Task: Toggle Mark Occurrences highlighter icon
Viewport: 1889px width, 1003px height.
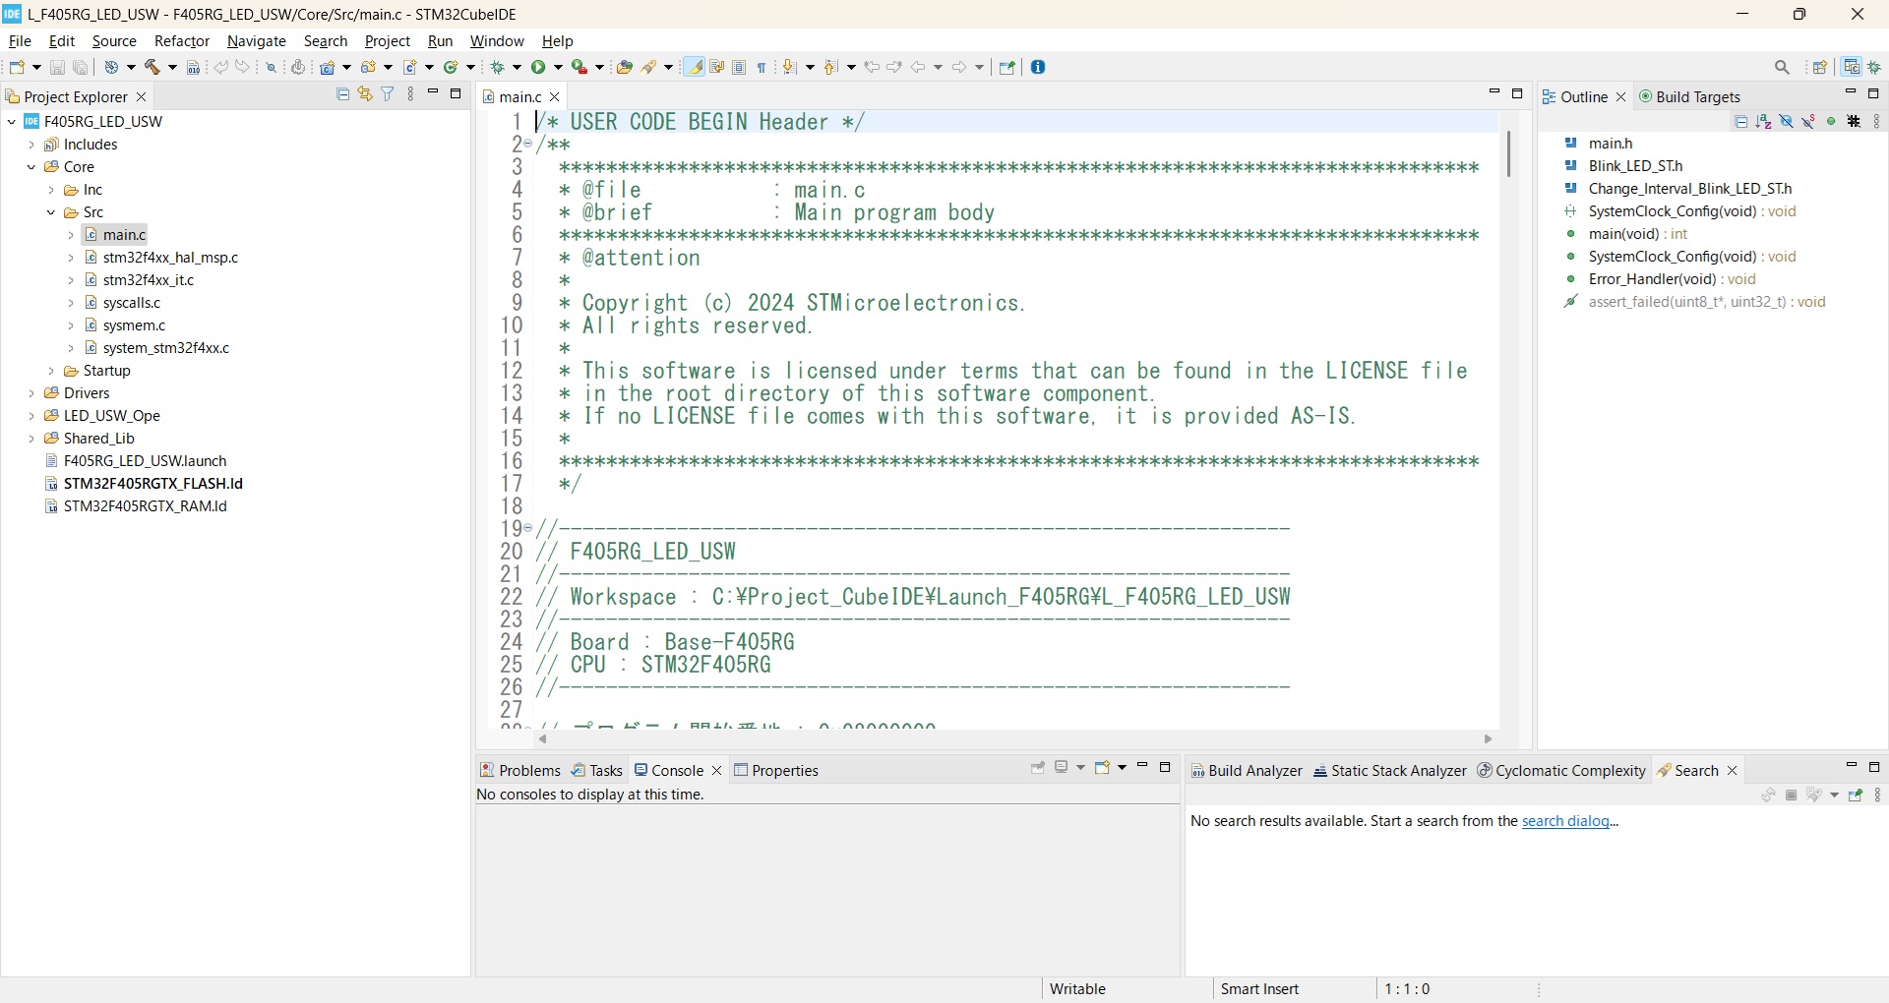Action: click(x=695, y=67)
